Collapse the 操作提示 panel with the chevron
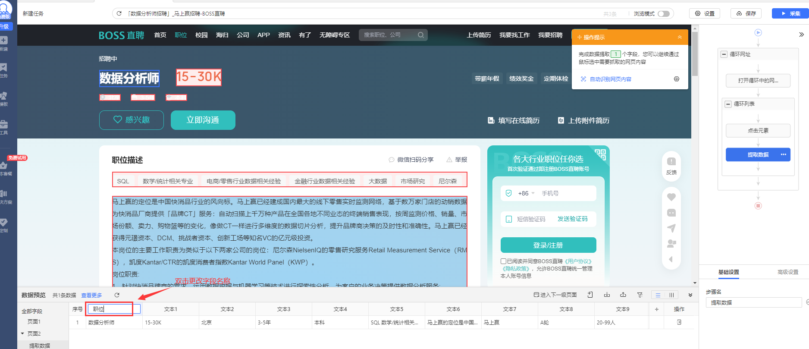The image size is (809, 349). pos(680,37)
